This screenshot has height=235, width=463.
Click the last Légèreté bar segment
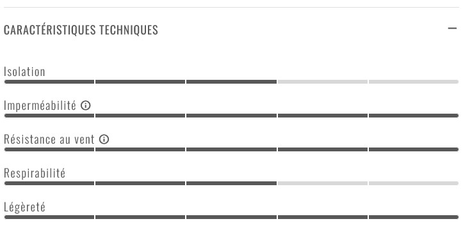[414, 217]
